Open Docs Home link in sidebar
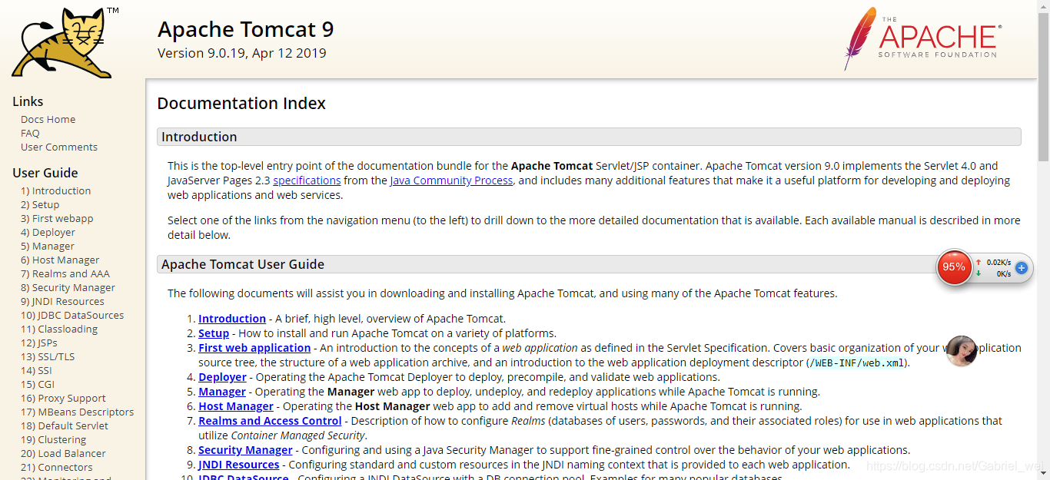Viewport: 1050px width, 480px height. [48, 119]
